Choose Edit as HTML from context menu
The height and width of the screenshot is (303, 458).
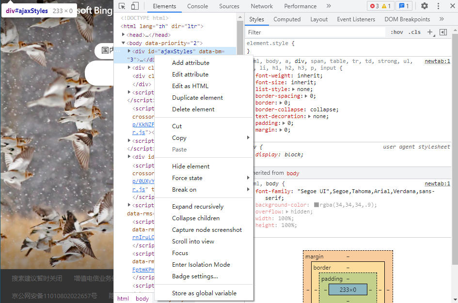[190, 86]
